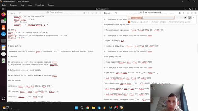
Task: Click '# Задание' heading in left editor
Action: tap(13, 57)
